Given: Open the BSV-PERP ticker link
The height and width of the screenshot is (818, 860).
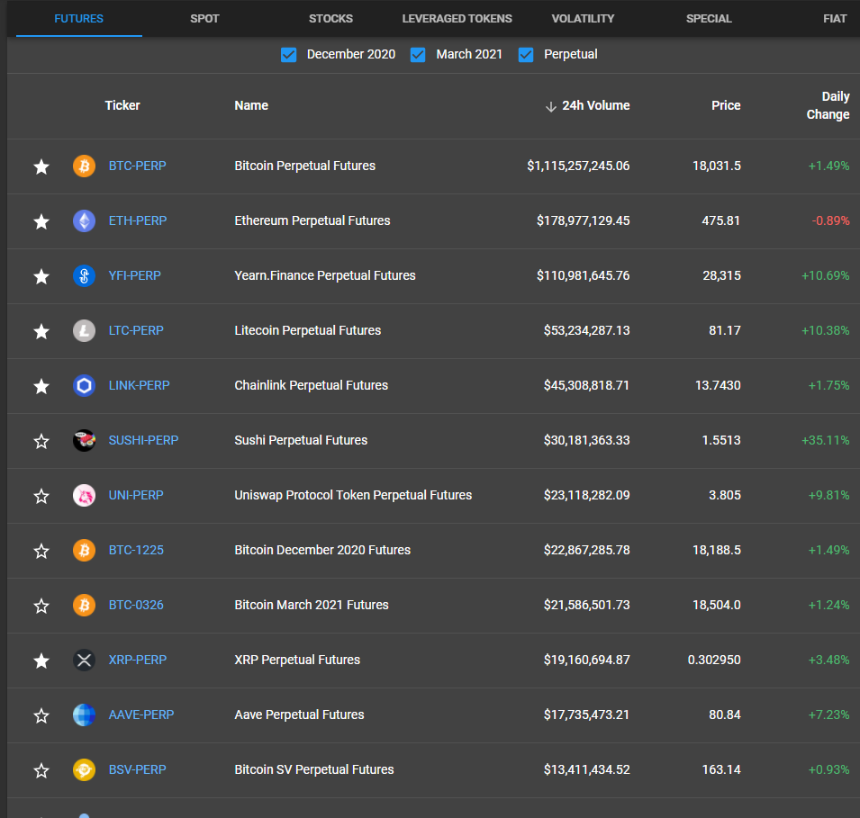Looking at the screenshot, I should coord(137,769).
